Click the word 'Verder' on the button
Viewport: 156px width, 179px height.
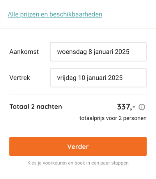78,146
